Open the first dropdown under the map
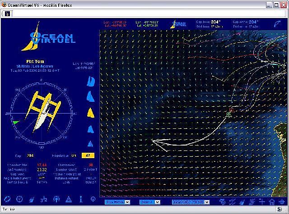Viewport: 289px width, 214px height. pyautogui.click(x=117, y=202)
